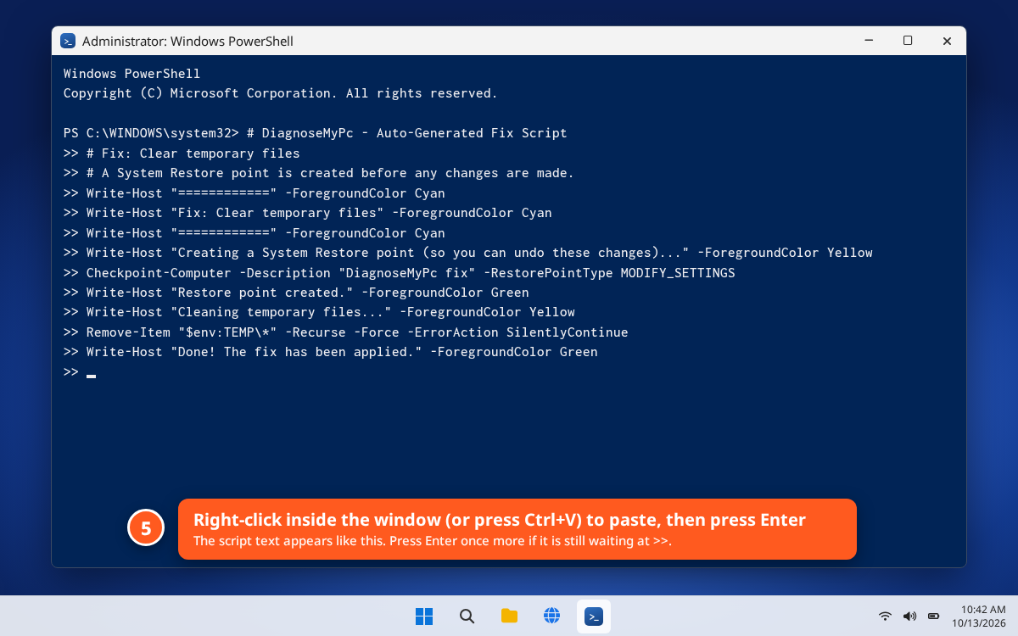
Task: Click the 'Done! The fix has been applied.' line
Action: [331, 352]
